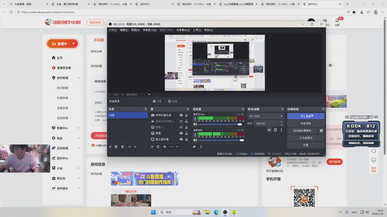Open scene filters icon in scenes toolbar
The width and height of the screenshot is (387, 217).
[123, 147]
